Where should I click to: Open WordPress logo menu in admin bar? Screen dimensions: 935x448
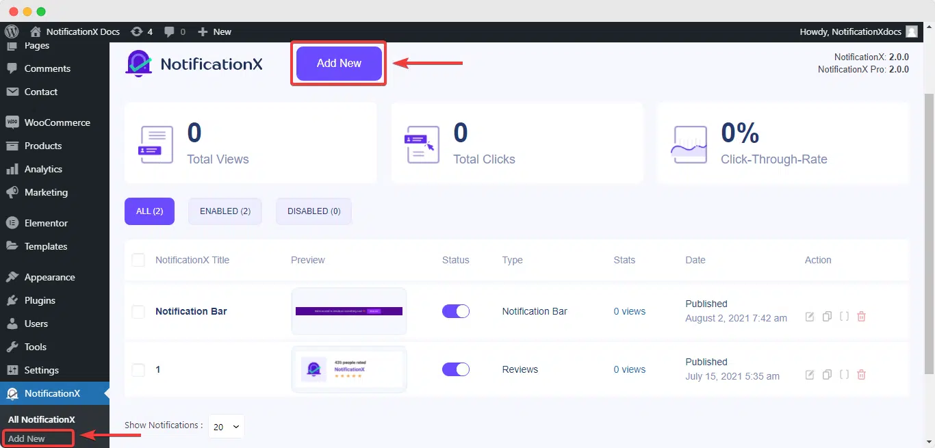(x=11, y=31)
